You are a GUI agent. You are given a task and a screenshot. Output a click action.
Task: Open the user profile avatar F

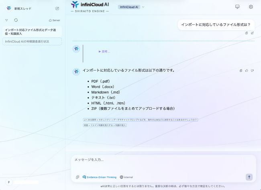point(9,182)
